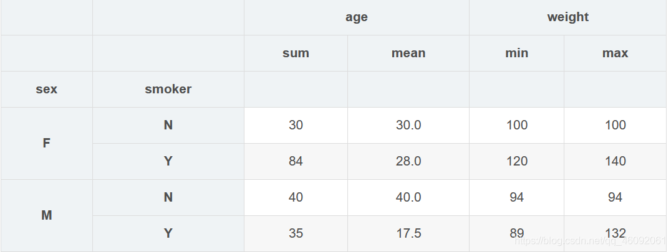Select the mean column header
Image resolution: width=671 pixels, height=252 pixels.
[x=408, y=54]
